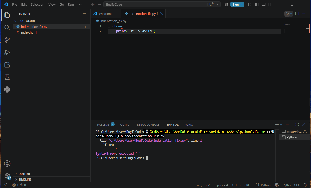The width and height of the screenshot is (311, 188).
Task: Open editor More Actions ellipsis
Action: click(304, 14)
